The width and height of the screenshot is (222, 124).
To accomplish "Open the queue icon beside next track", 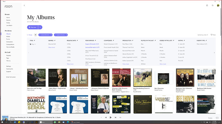I will point(120,118).
